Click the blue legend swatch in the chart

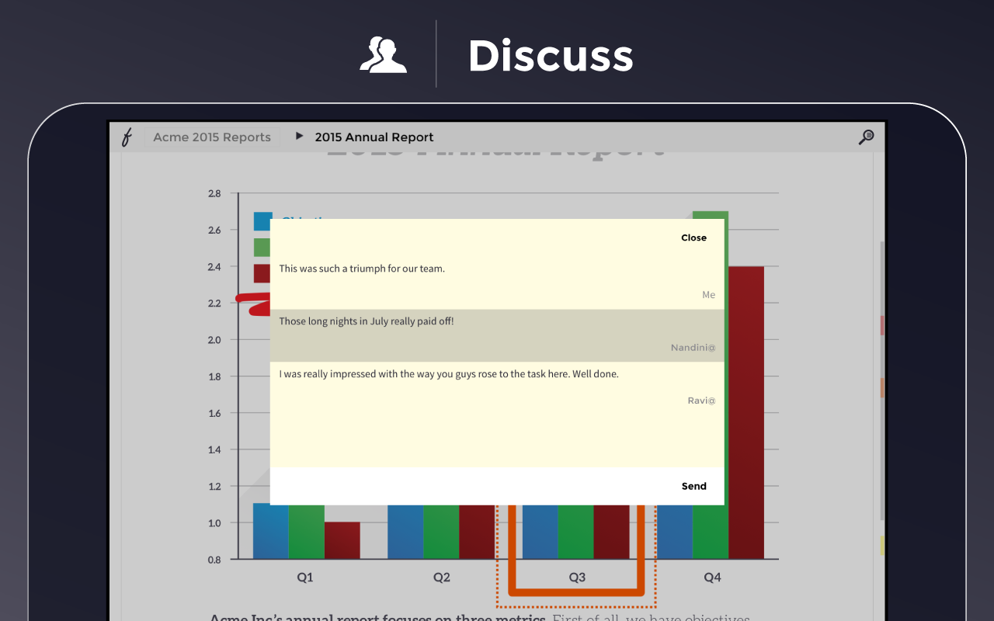point(262,221)
